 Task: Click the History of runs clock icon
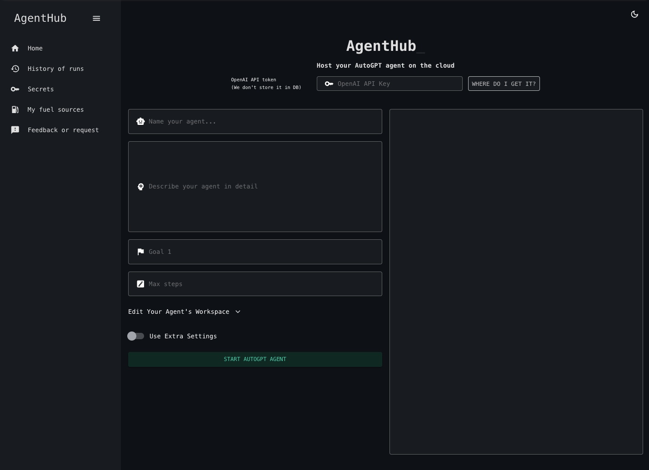click(x=15, y=69)
